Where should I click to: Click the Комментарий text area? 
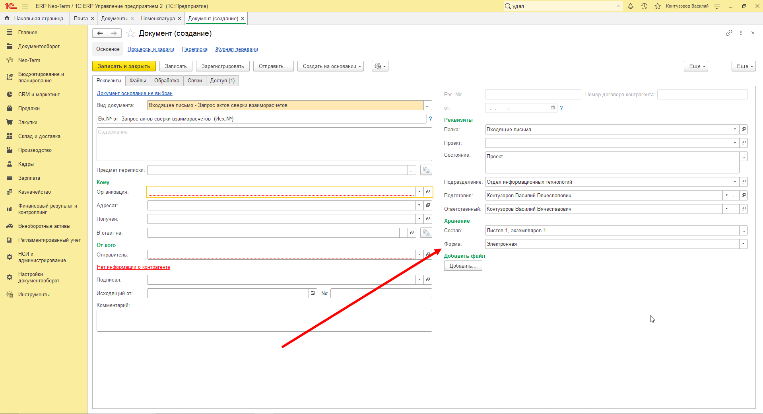point(264,321)
